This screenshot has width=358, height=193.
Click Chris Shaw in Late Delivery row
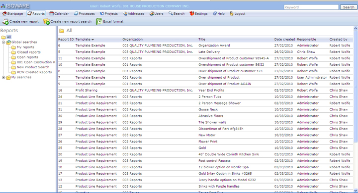306,52
